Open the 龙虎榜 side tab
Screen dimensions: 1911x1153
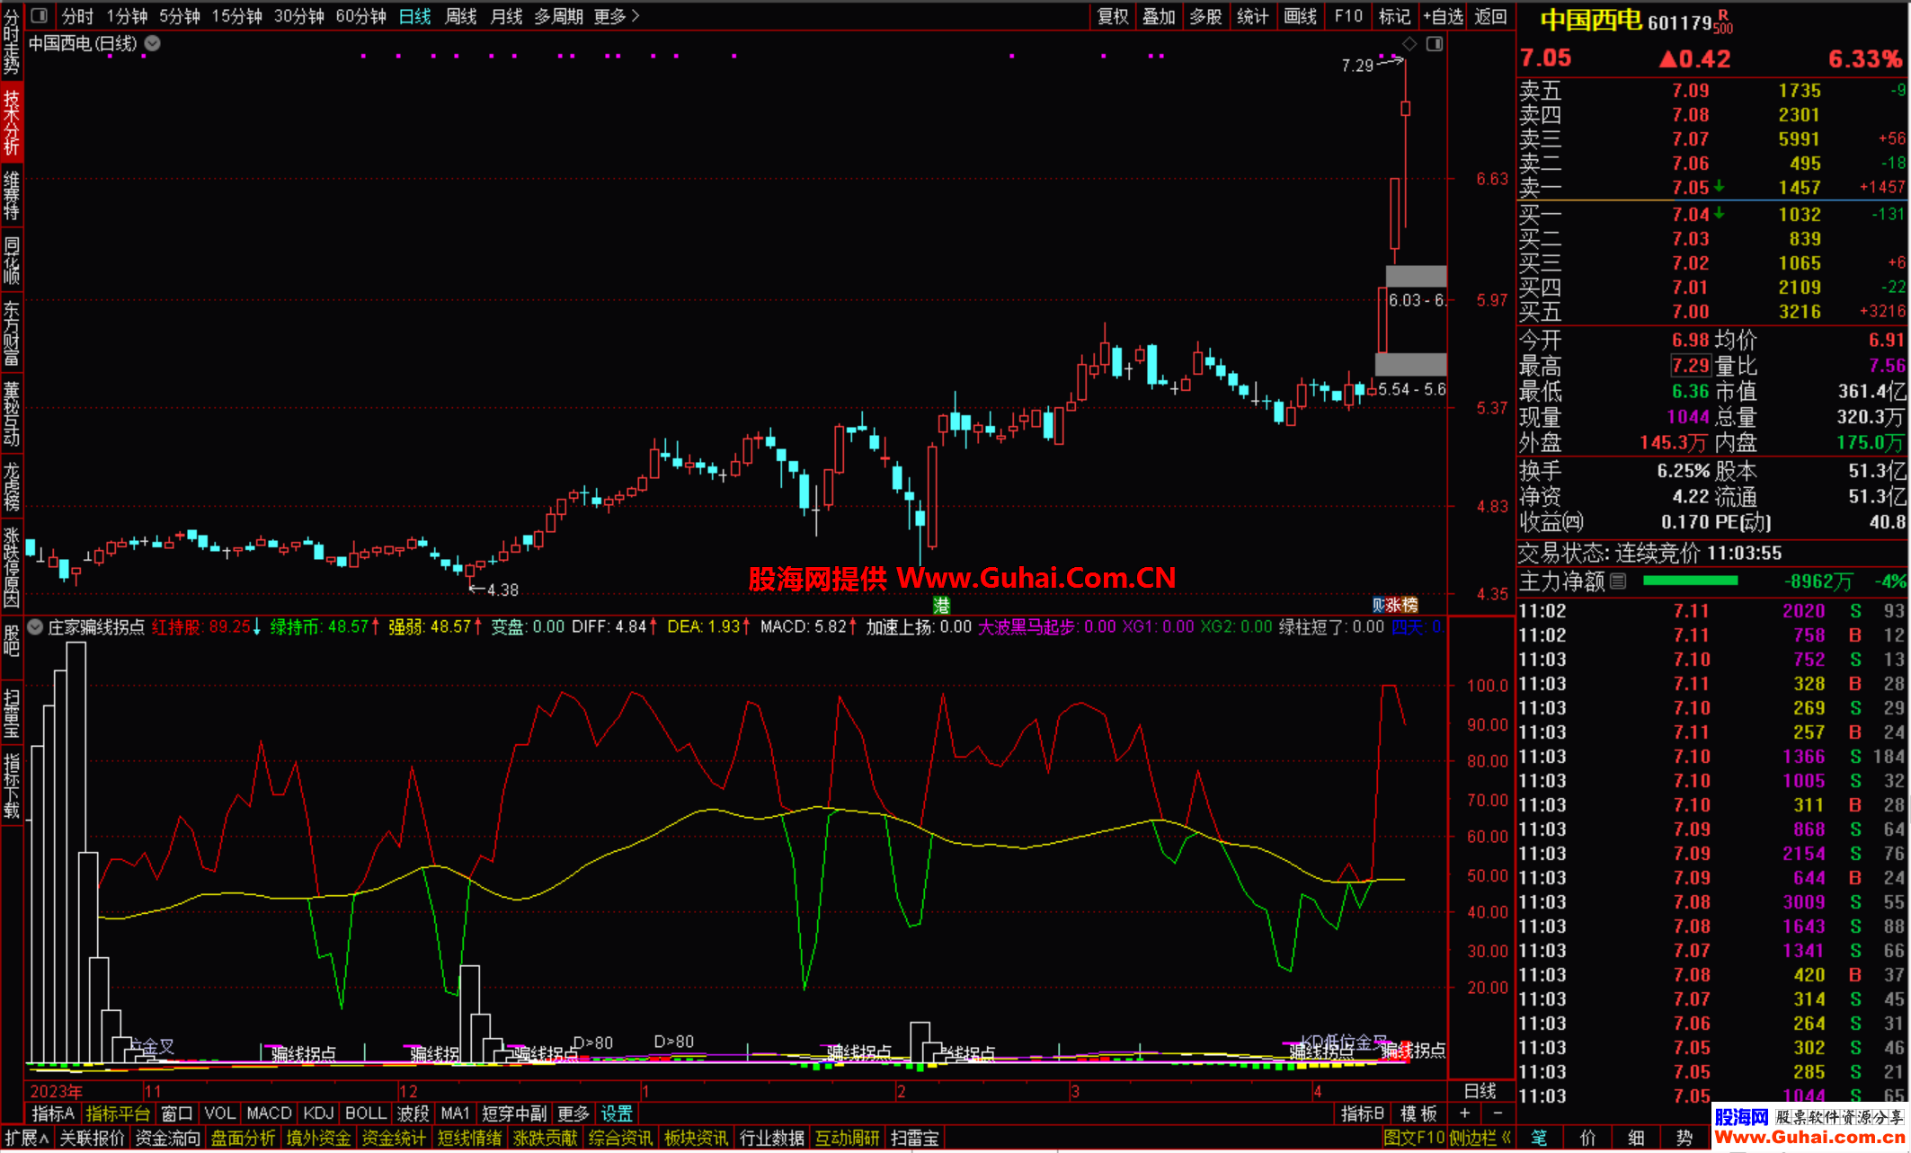click(12, 486)
